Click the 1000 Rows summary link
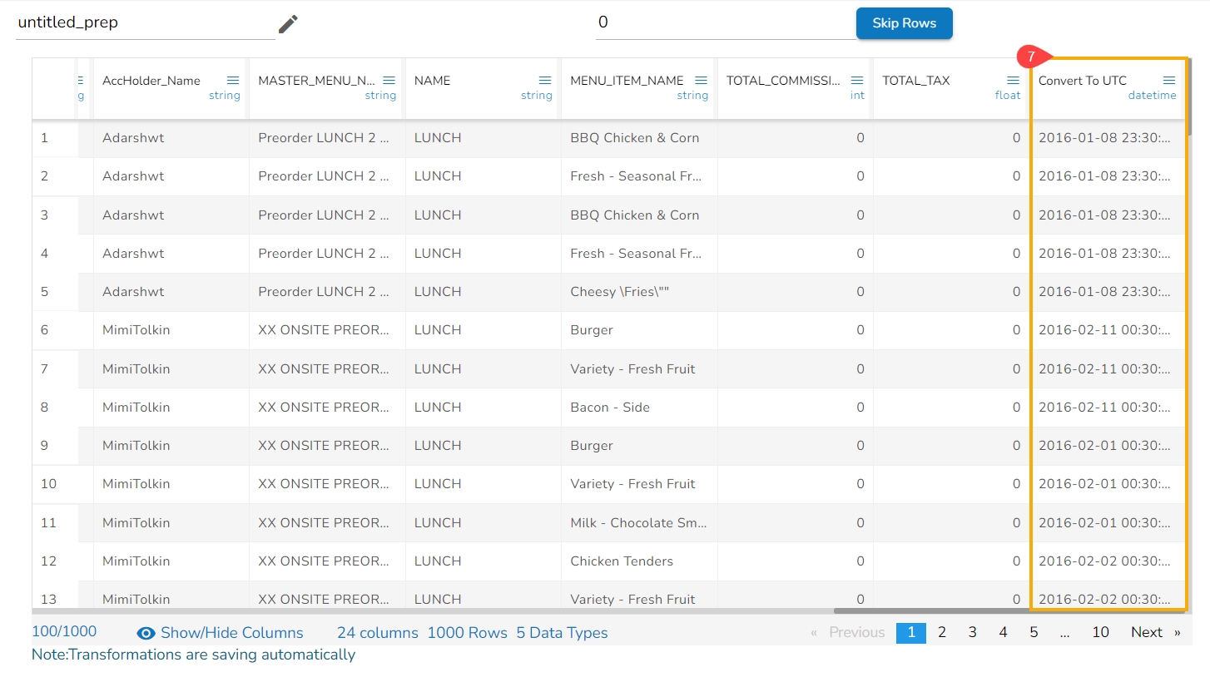 [x=467, y=633]
